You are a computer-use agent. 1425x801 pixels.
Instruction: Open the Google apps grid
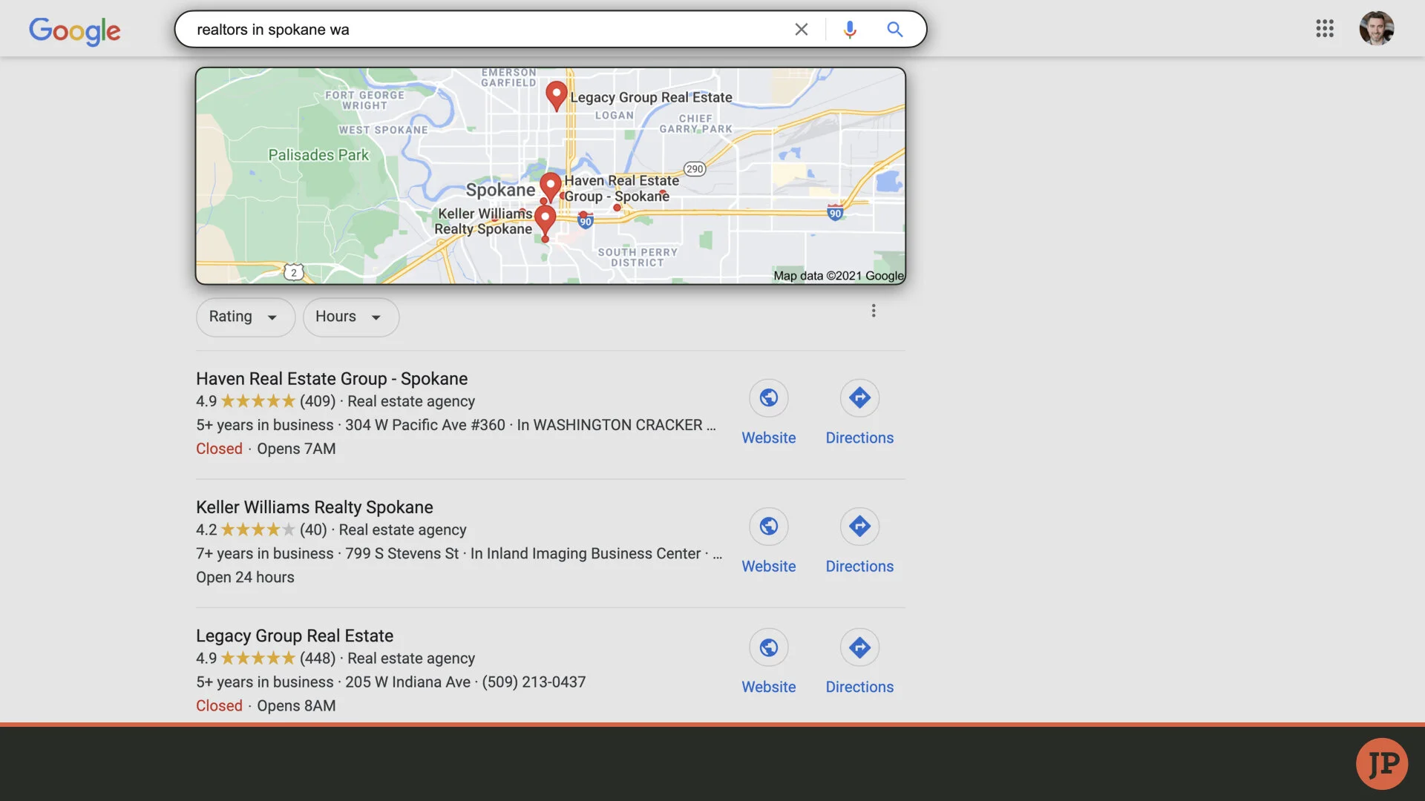click(1325, 29)
